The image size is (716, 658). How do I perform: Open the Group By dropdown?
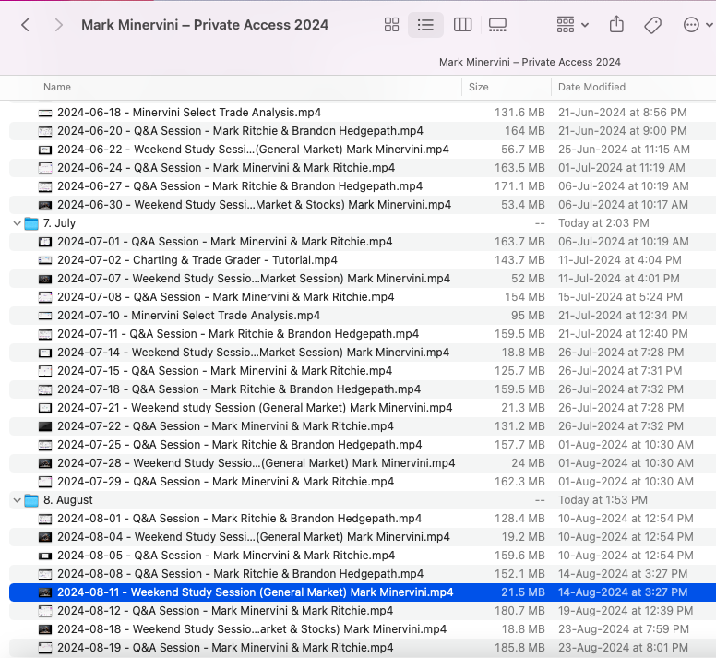tap(572, 25)
